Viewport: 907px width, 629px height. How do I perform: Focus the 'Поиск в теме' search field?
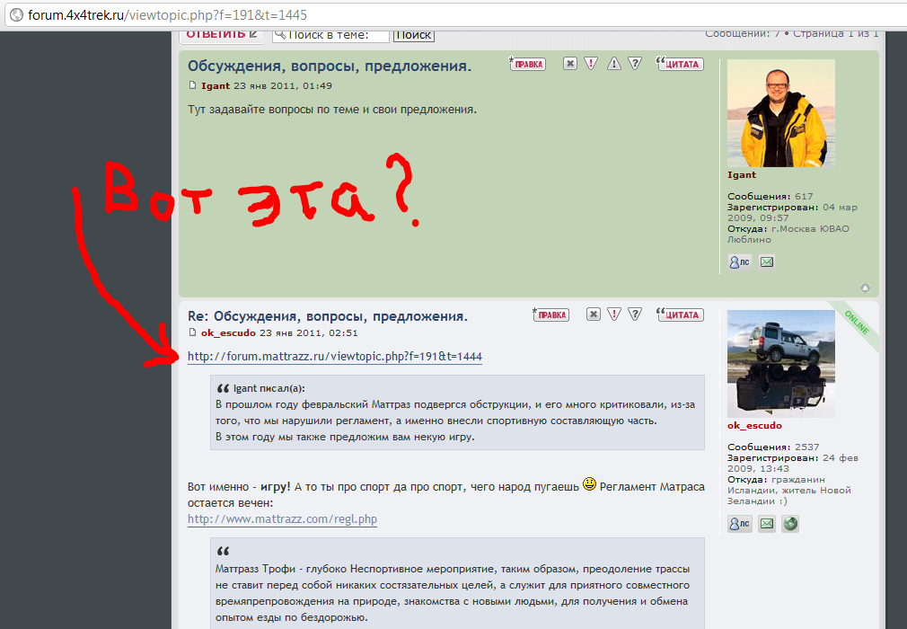pyautogui.click(x=338, y=35)
